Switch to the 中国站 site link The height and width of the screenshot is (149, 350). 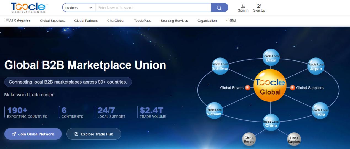(231, 21)
